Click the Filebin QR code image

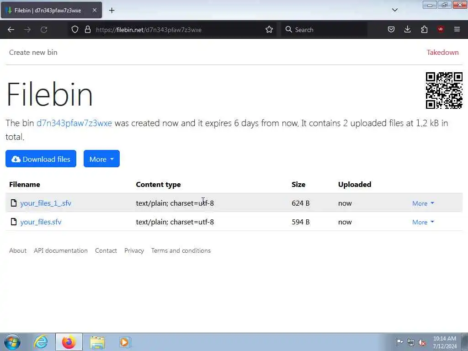tap(444, 90)
